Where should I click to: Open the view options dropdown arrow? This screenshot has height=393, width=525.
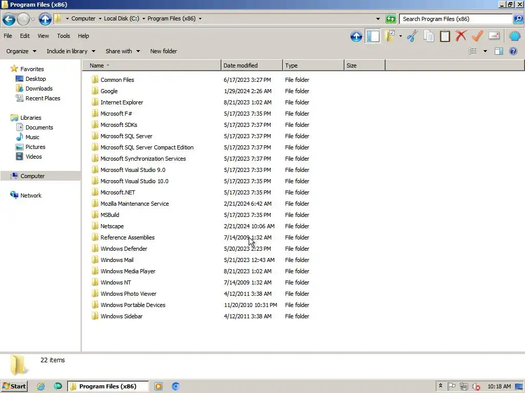click(485, 51)
